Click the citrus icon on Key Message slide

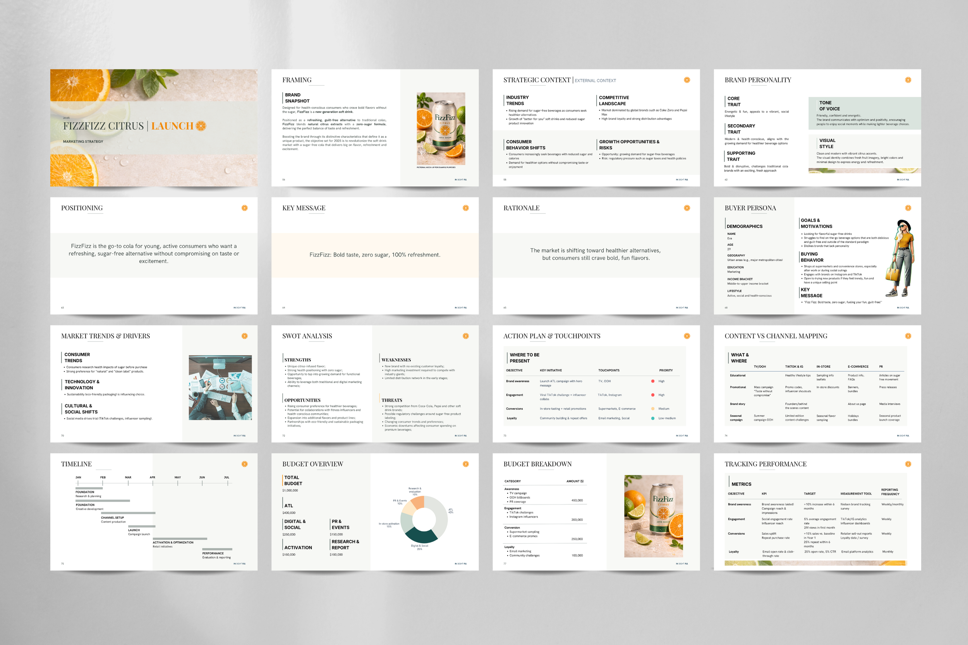point(465,208)
